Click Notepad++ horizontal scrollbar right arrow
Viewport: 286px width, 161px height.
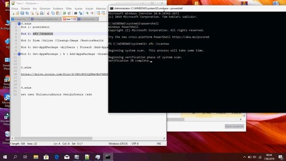tap(164, 138)
